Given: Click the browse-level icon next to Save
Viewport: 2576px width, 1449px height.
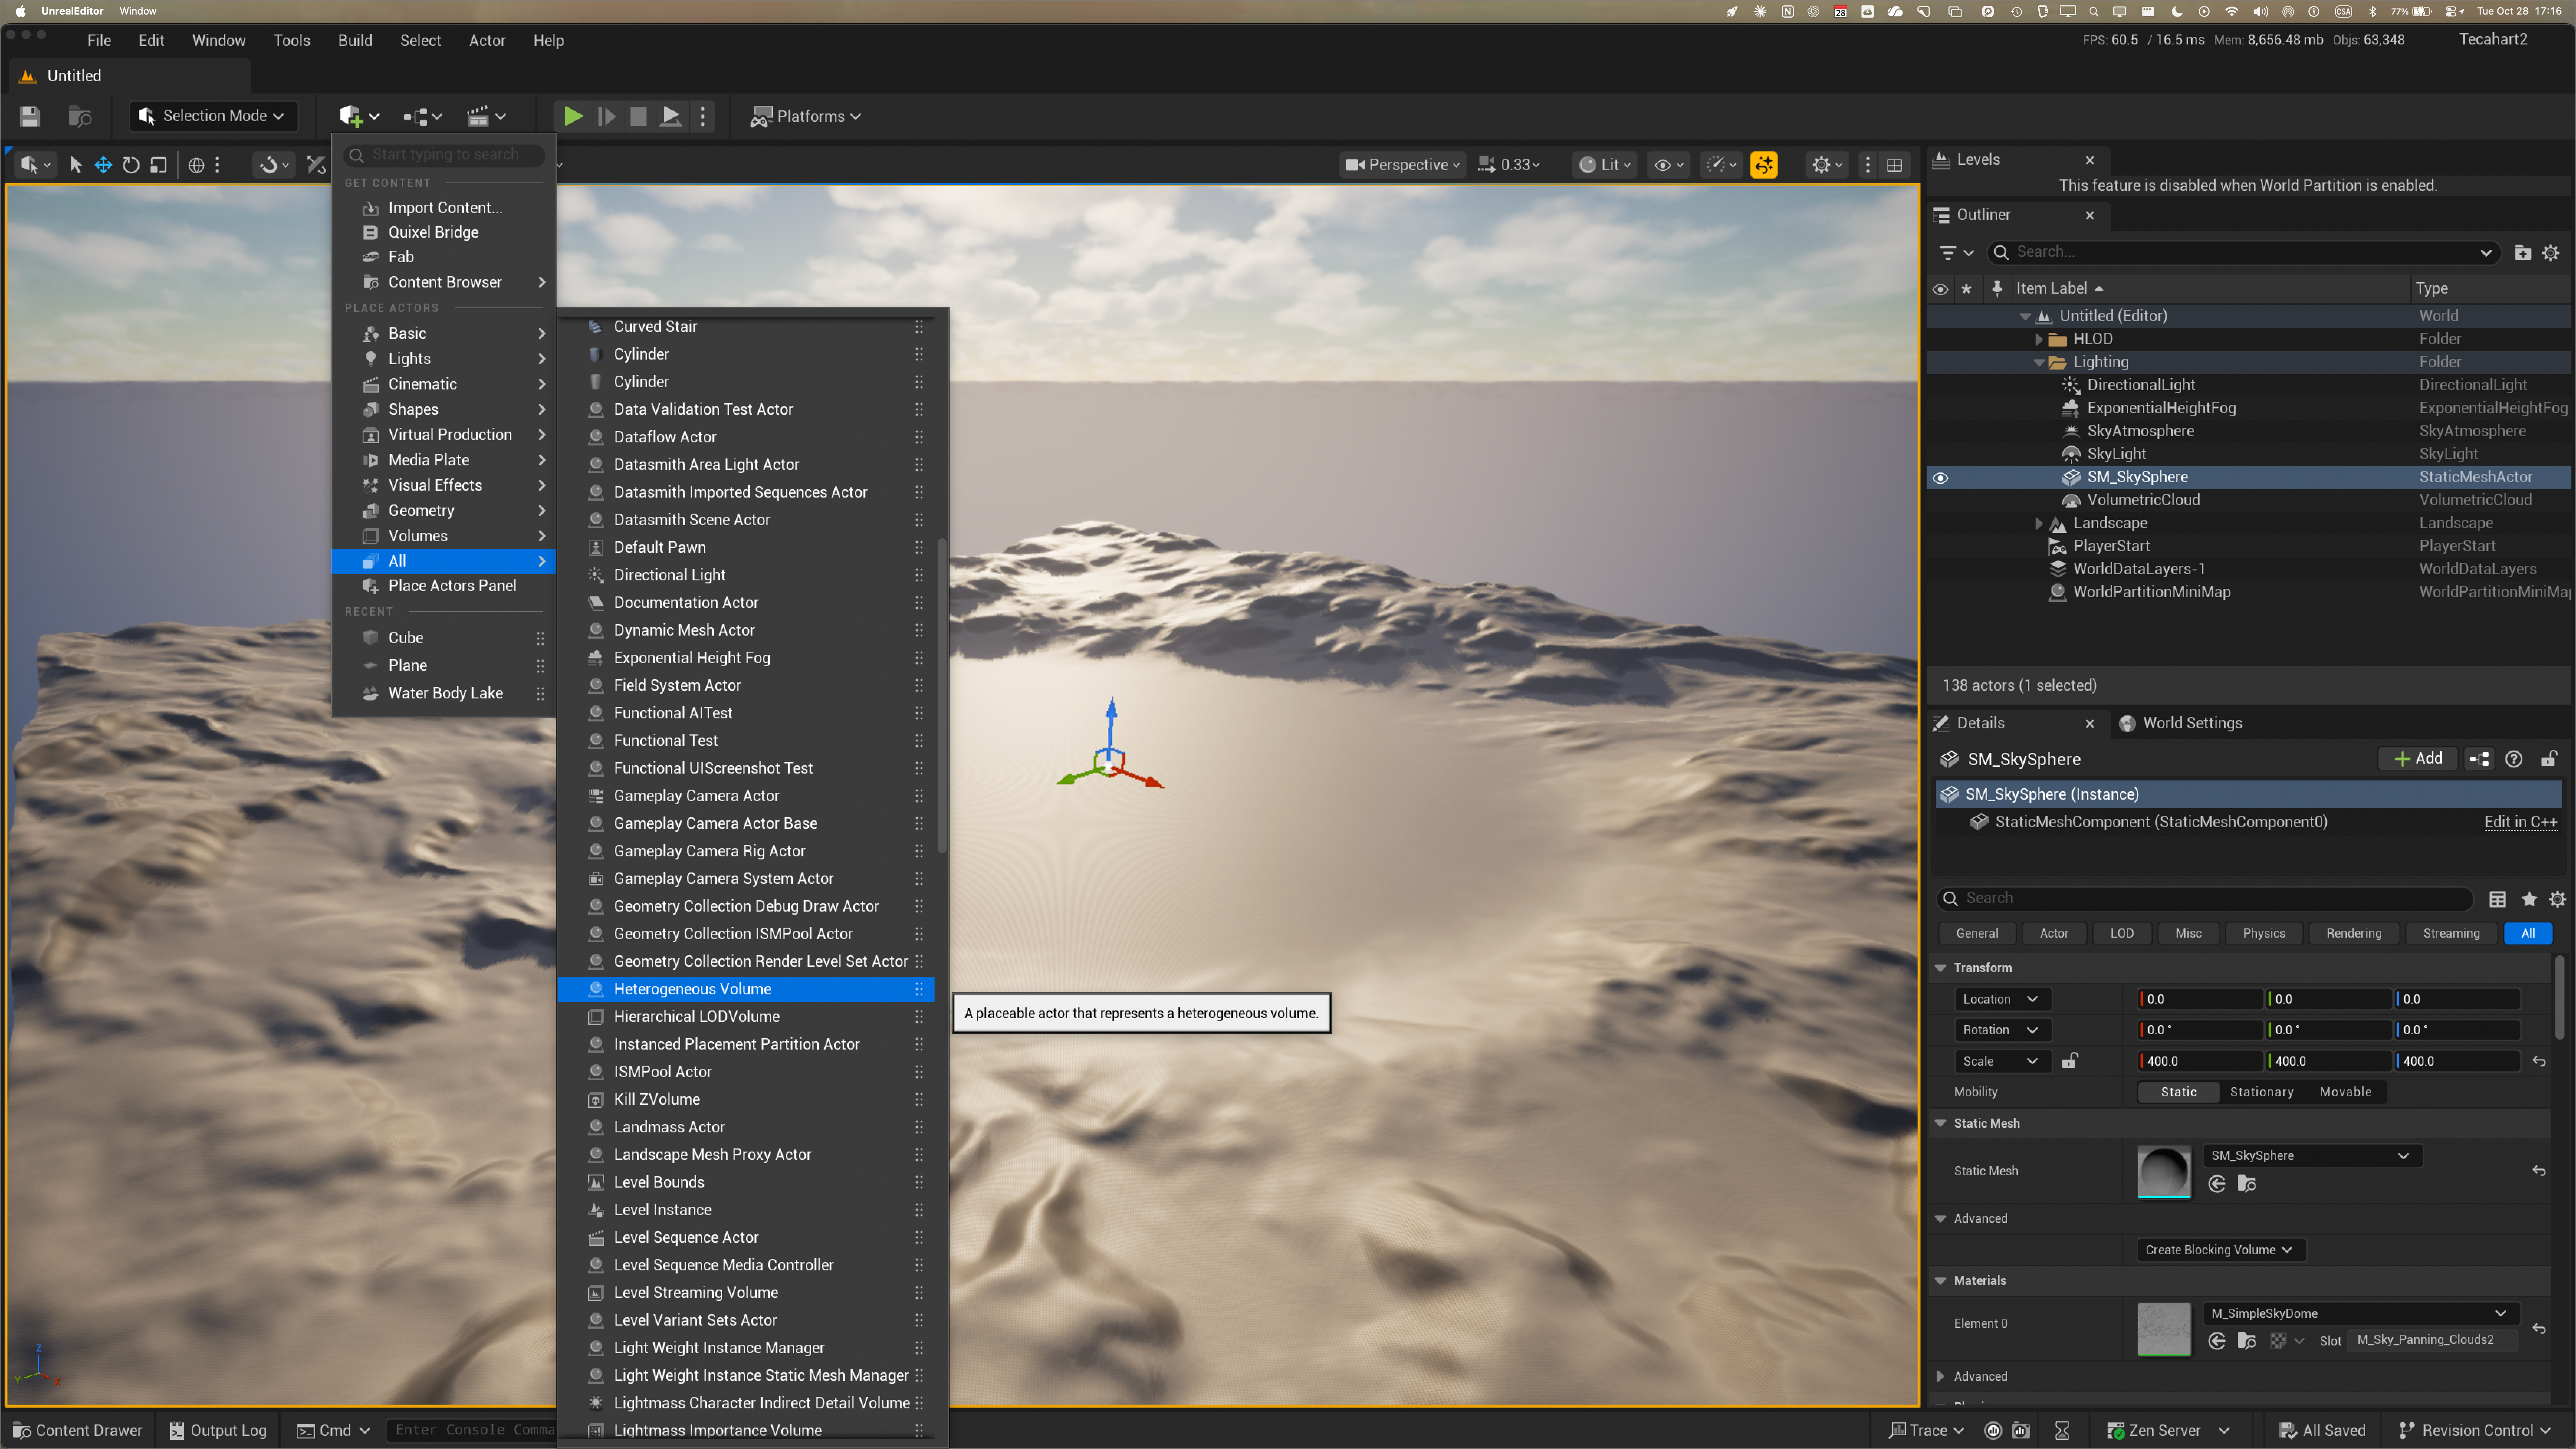Looking at the screenshot, I should click(80, 116).
